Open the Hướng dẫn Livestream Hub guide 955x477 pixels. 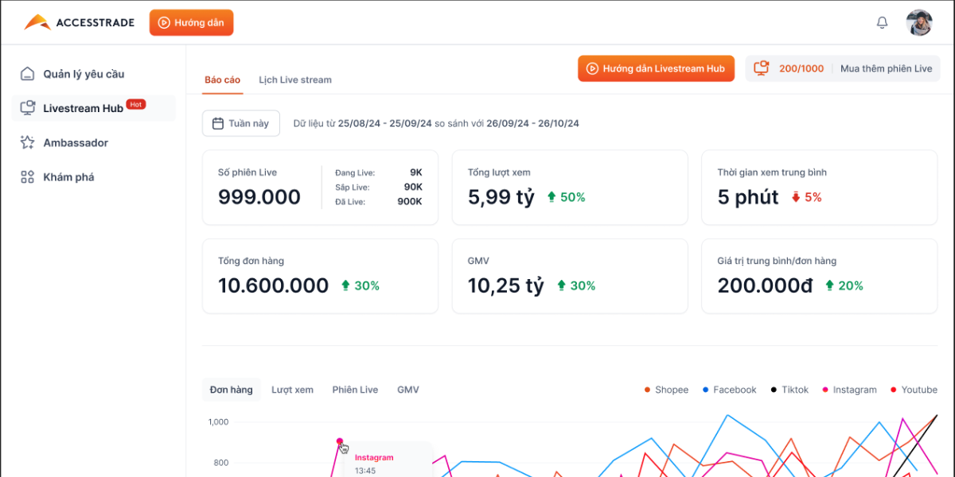(656, 68)
